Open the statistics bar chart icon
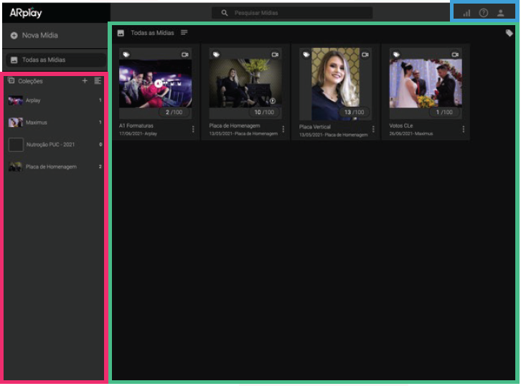Image resolution: width=521 pixels, height=386 pixels. pos(467,13)
